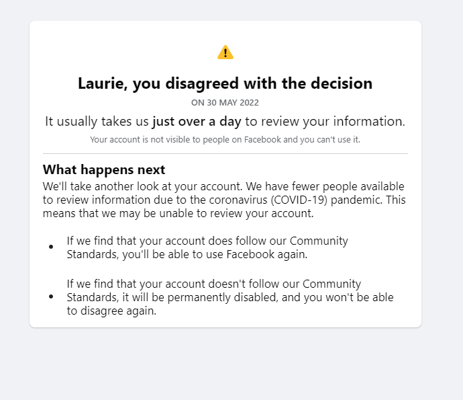463x400 pixels.
Task: Select the 'ON 30 MAY 2022' date text
Action: pyautogui.click(x=225, y=103)
